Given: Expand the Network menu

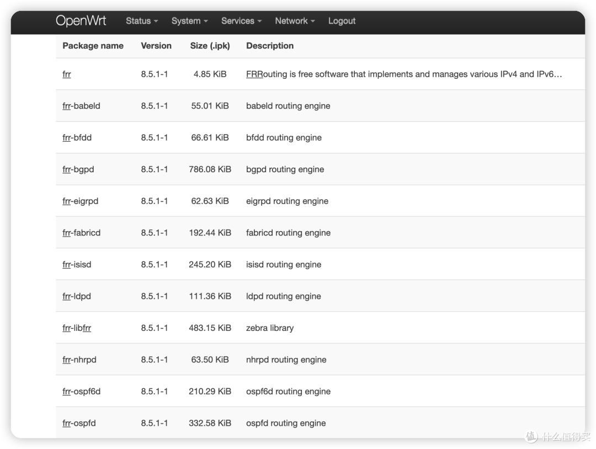Looking at the screenshot, I should pos(295,21).
